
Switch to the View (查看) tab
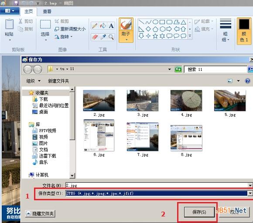[x=47, y=11]
